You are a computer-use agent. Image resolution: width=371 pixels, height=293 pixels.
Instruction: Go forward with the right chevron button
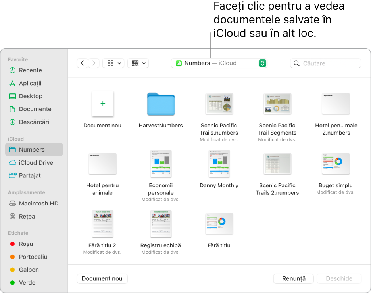94,63
